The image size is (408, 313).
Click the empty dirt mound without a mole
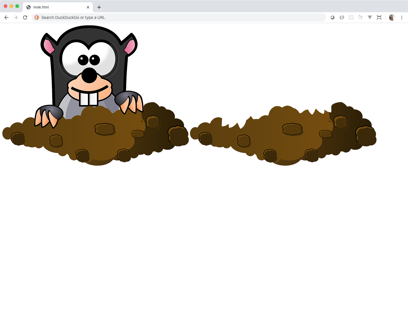click(283, 134)
